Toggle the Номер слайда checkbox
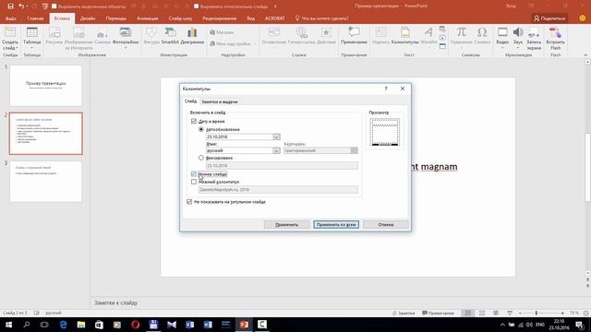591x332 pixels. 194,174
